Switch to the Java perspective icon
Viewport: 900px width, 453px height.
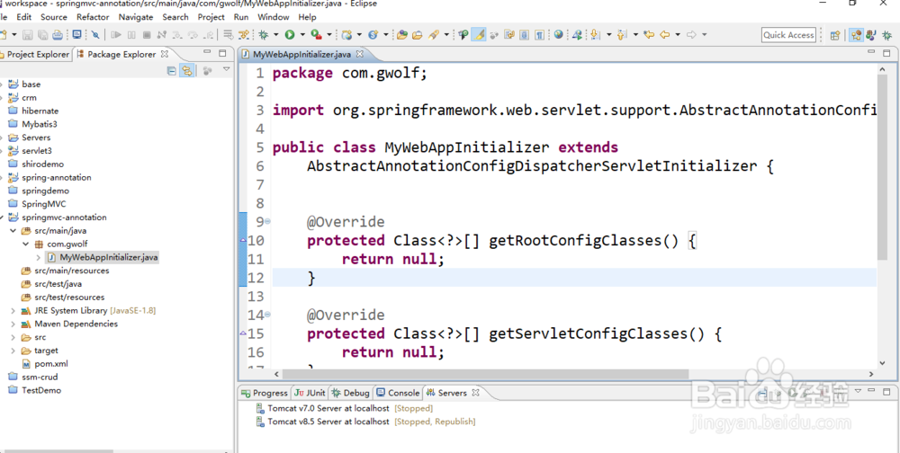click(x=871, y=35)
